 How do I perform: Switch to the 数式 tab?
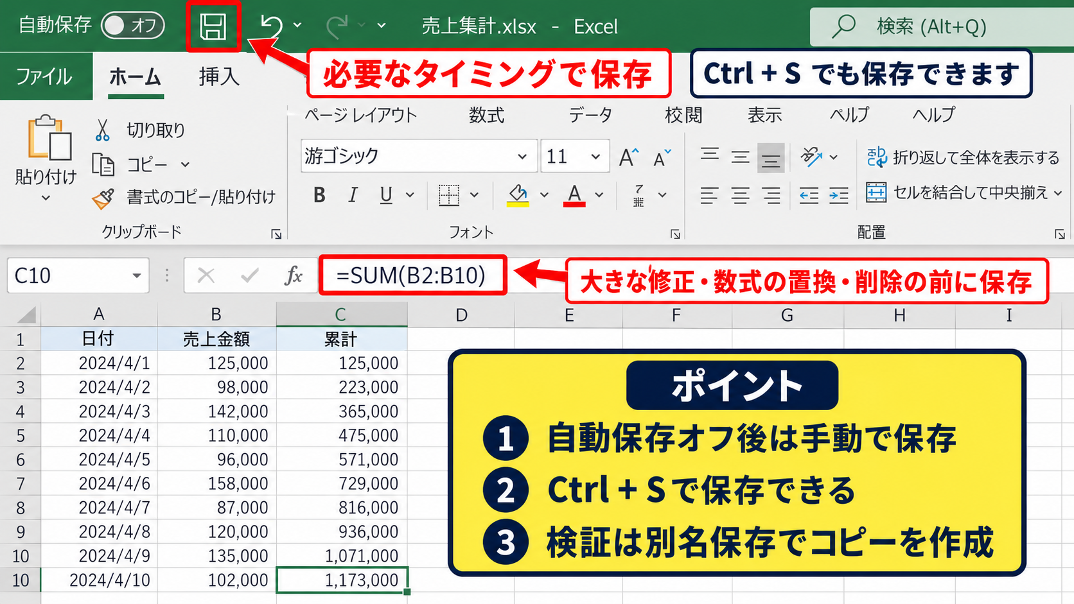pyautogui.click(x=486, y=116)
